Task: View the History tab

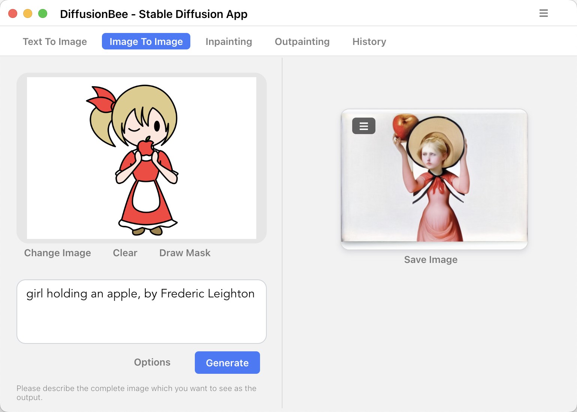Action: point(369,42)
